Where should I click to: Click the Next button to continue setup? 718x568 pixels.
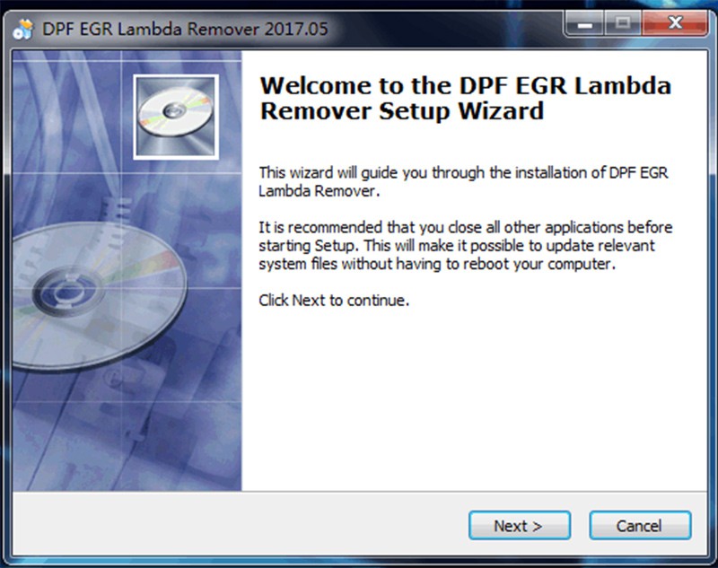[x=520, y=526]
